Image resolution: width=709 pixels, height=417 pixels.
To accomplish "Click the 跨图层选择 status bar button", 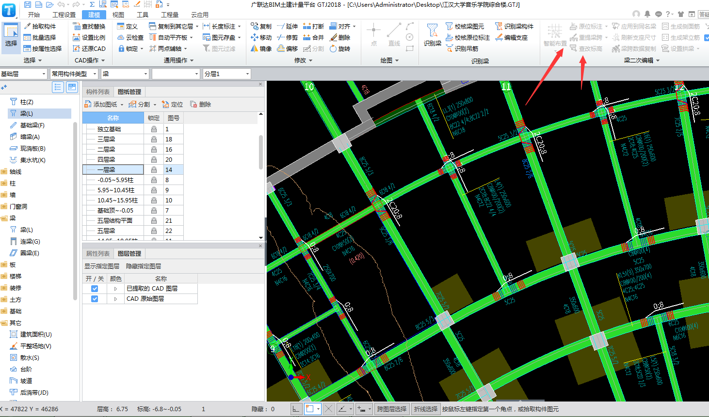I will tap(392, 409).
